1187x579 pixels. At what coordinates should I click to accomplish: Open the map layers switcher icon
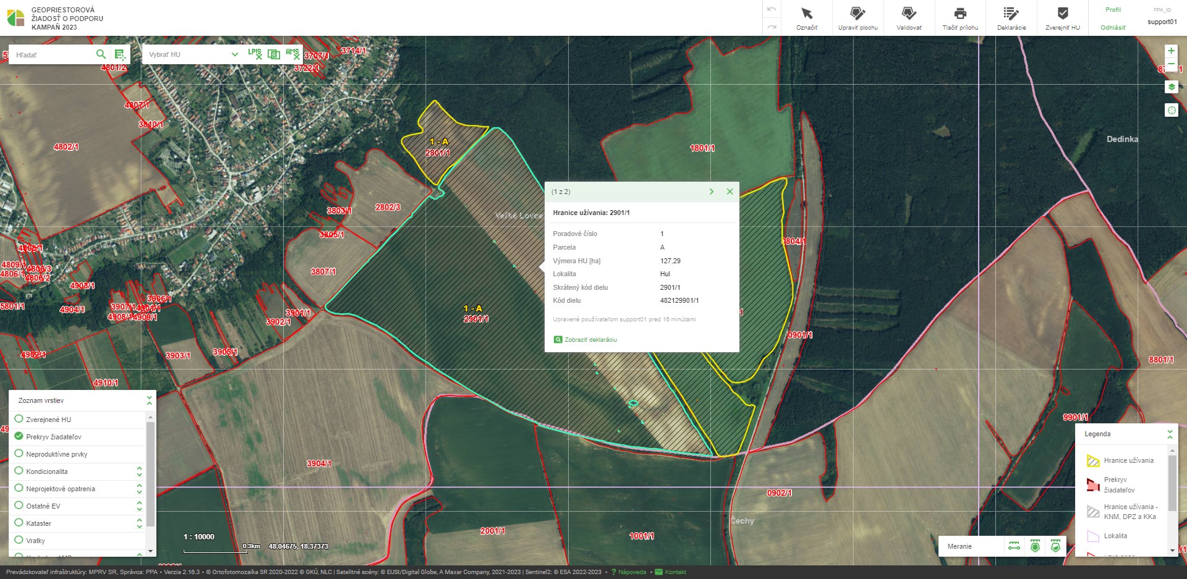point(1171,87)
